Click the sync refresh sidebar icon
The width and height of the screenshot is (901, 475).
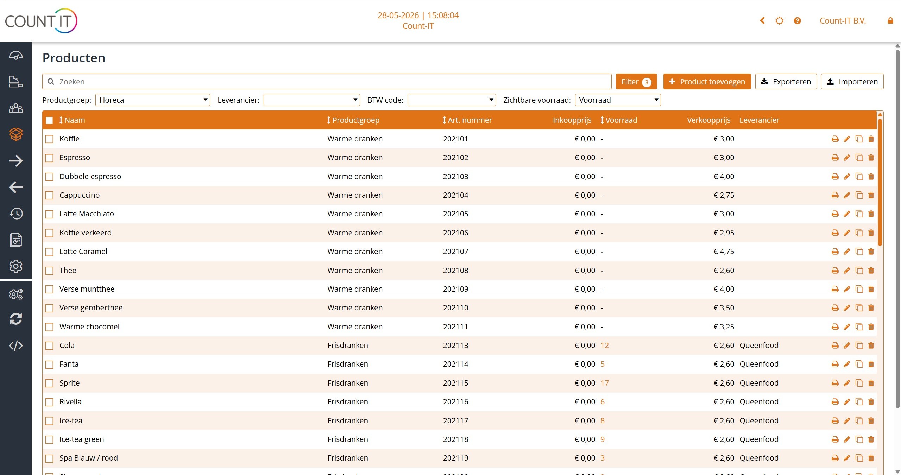(x=16, y=319)
